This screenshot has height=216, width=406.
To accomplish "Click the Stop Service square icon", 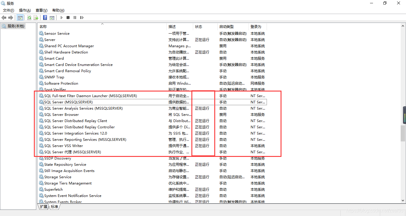I will (68, 18).
